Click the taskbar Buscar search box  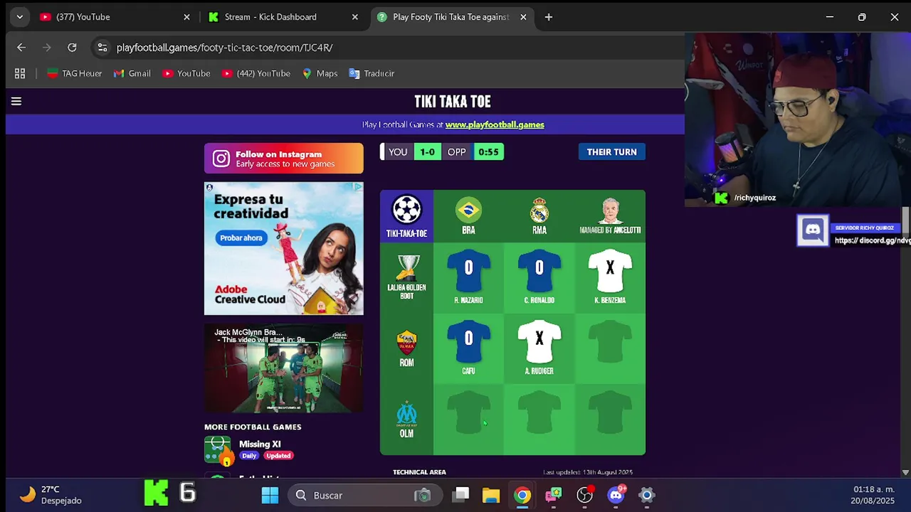click(364, 495)
